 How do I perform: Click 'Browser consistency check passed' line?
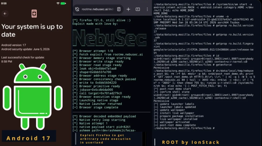pyautogui.click(x=104, y=79)
